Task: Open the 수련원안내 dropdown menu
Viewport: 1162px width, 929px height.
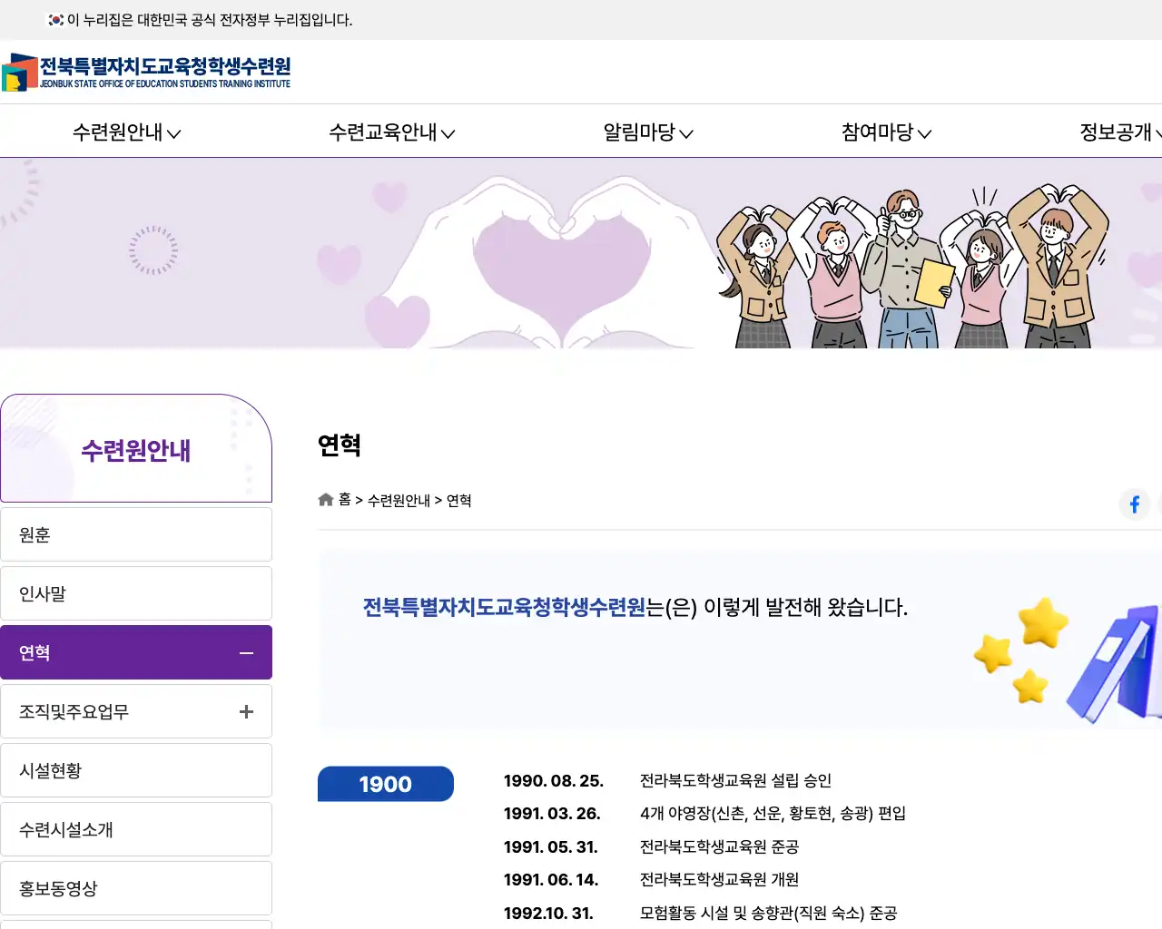Action: [x=126, y=132]
